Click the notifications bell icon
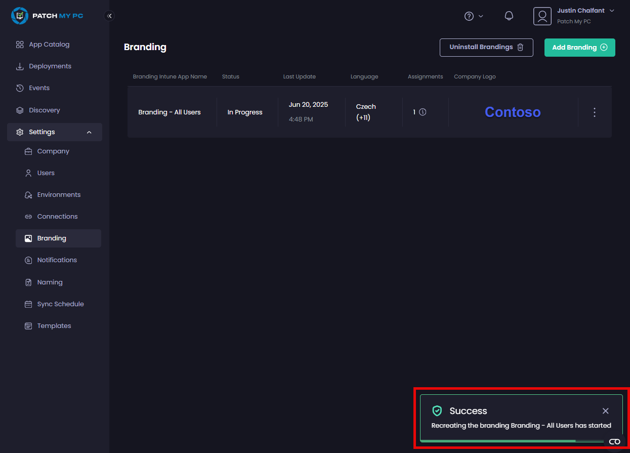Viewport: 630px width, 453px height. pyautogui.click(x=509, y=16)
